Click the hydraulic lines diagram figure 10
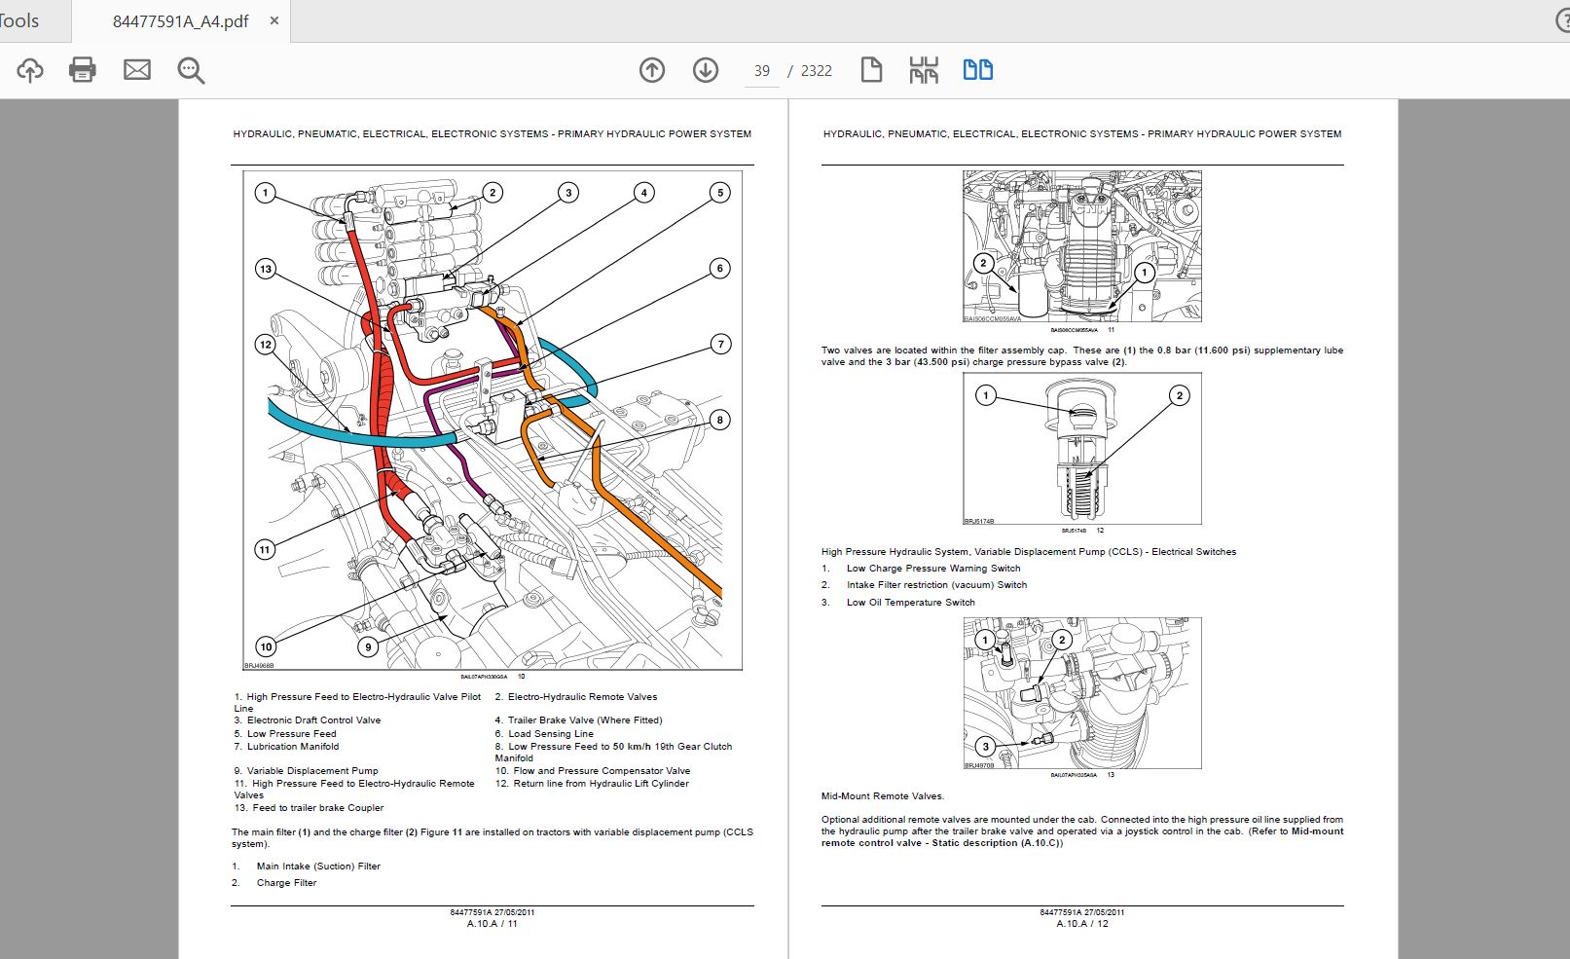 tap(493, 421)
